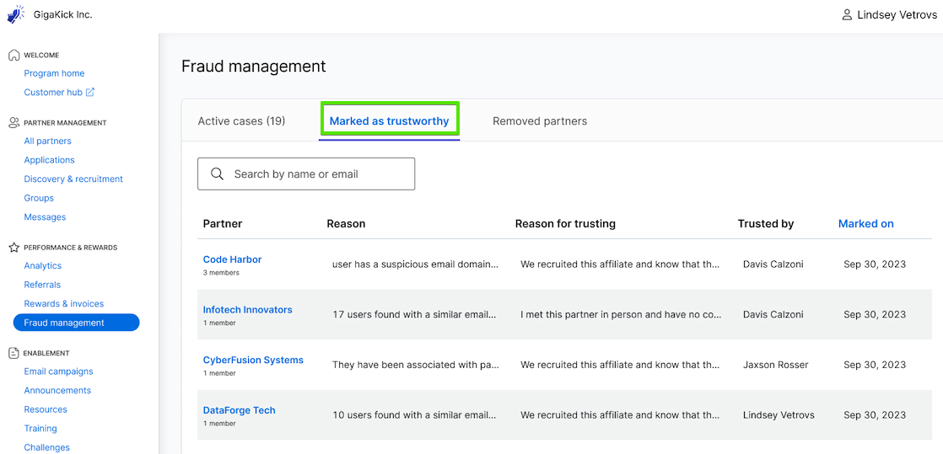
Task: Click the Partner Management people icon
Action: [13, 122]
